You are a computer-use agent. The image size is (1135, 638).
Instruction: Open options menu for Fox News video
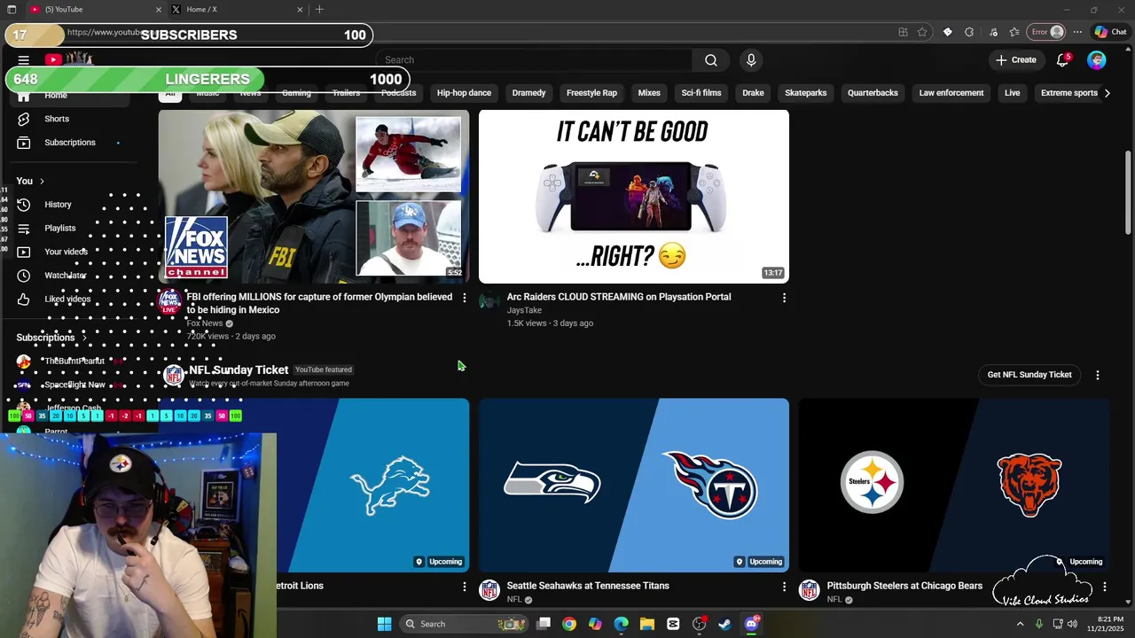click(x=464, y=298)
